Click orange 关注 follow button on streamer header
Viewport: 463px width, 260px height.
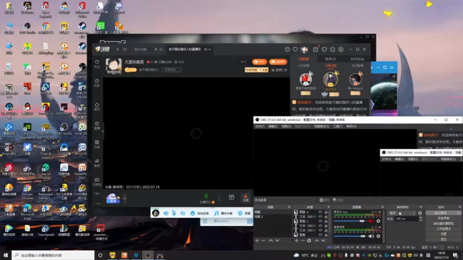(x=259, y=62)
